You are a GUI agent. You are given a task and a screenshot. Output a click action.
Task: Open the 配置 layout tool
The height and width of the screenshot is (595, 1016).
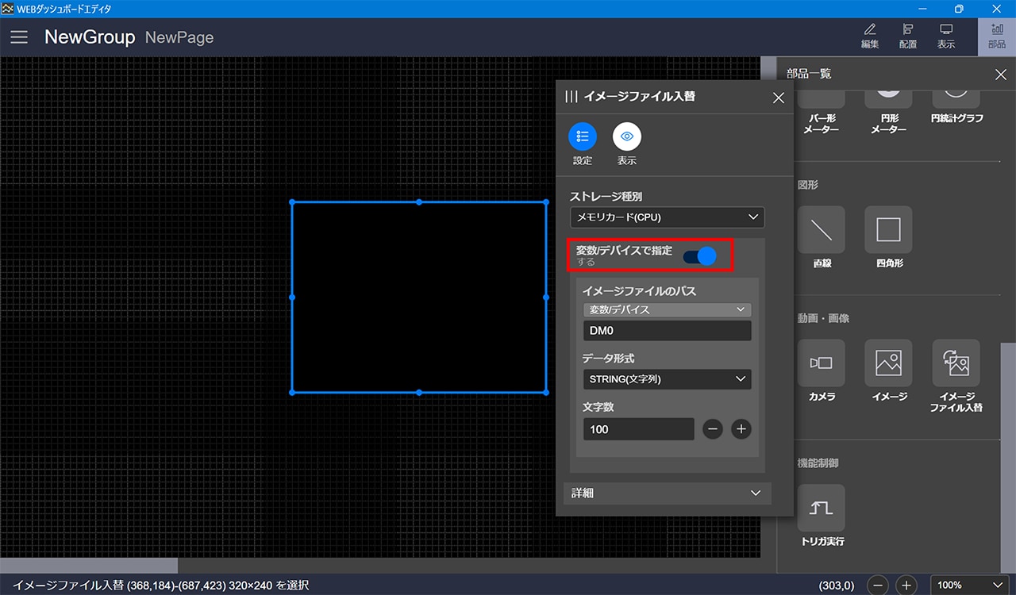[908, 36]
